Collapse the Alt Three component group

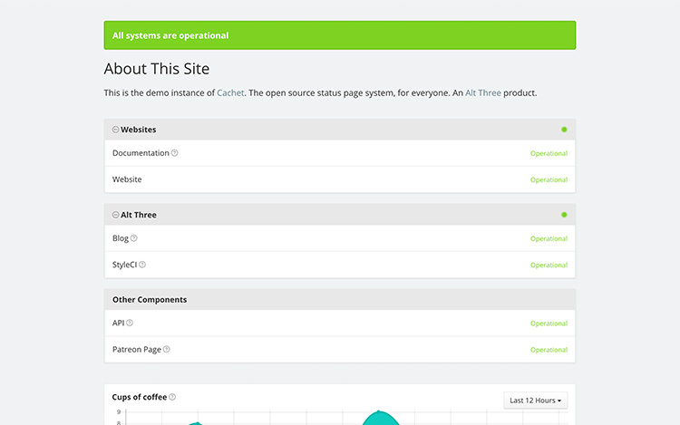coord(115,215)
